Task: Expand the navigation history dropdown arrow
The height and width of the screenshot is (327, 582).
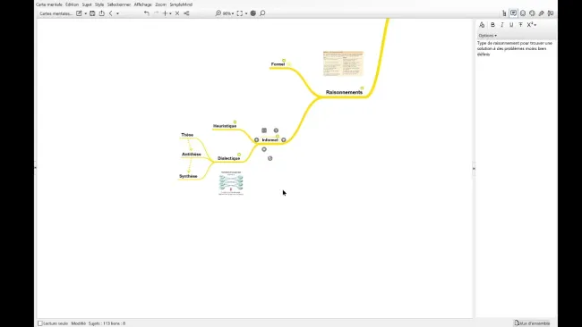Action: (117, 13)
